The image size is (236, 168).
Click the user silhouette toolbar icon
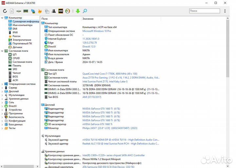(x=54, y=11)
